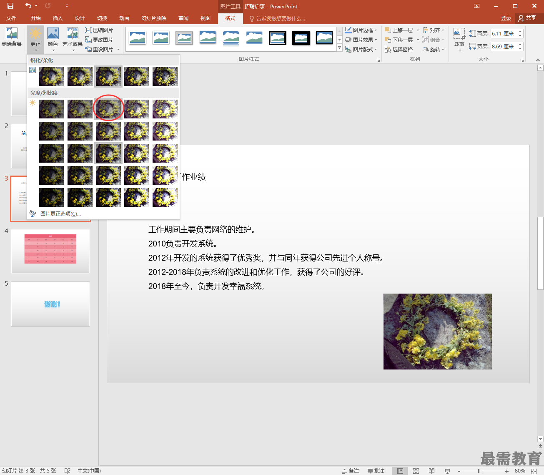544x475 pixels.
Task: Switch to reading view icon
Action: coord(432,471)
